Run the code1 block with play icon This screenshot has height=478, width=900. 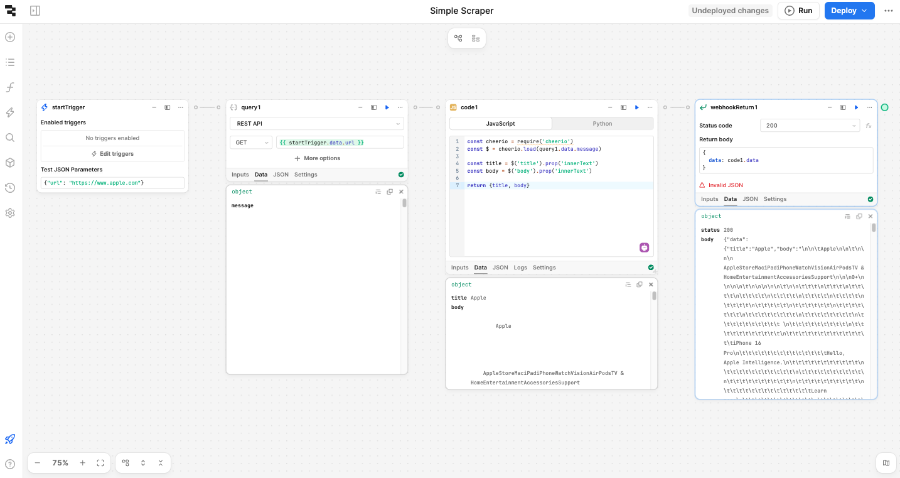pos(636,107)
